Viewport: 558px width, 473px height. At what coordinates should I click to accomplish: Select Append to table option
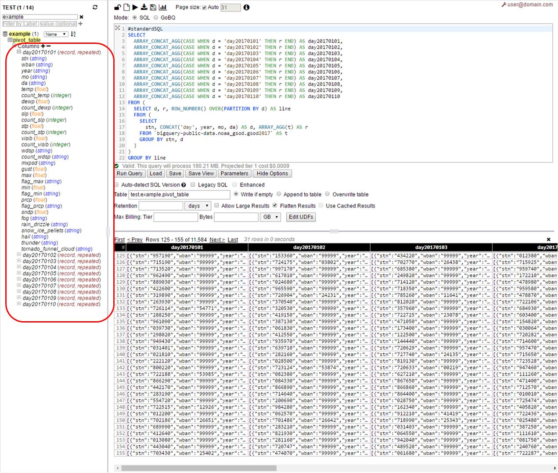pos(279,194)
